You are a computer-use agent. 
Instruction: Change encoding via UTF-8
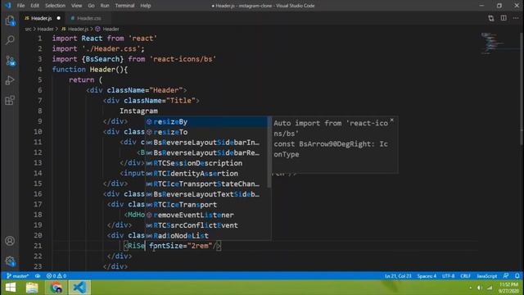click(448, 276)
